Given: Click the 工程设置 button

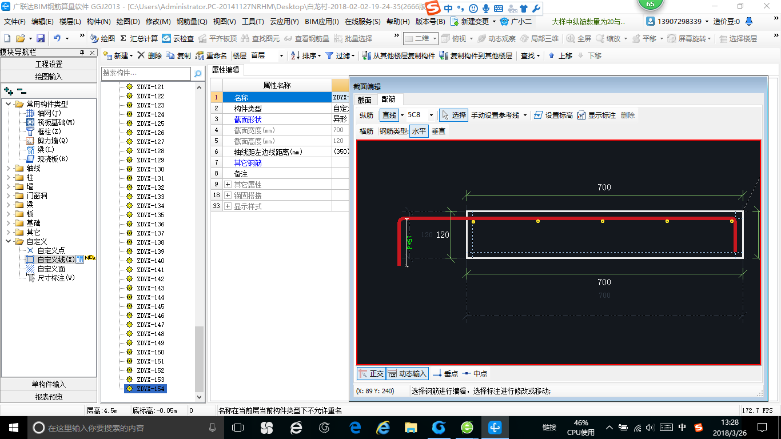Looking at the screenshot, I should tap(49, 64).
